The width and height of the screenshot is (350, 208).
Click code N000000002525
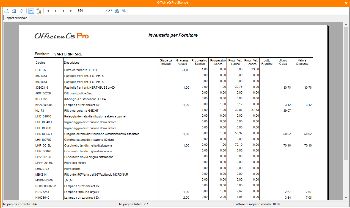point(46,186)
